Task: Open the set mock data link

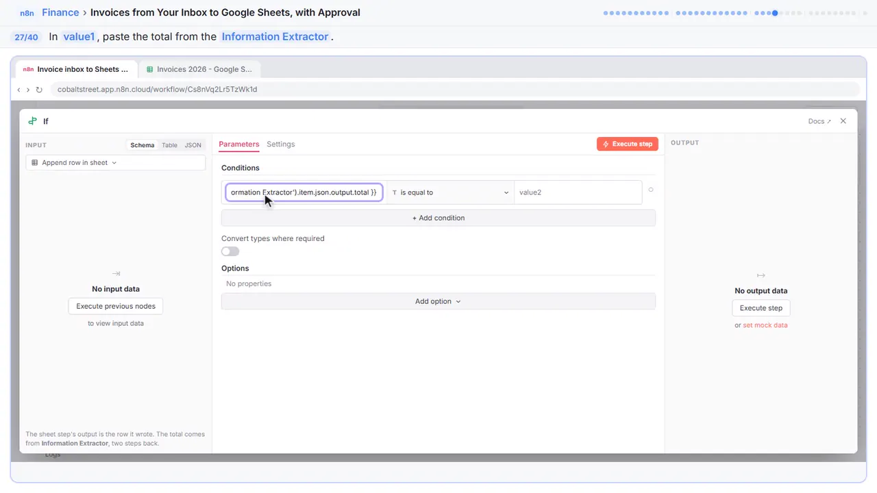Action: click(765, 325)
